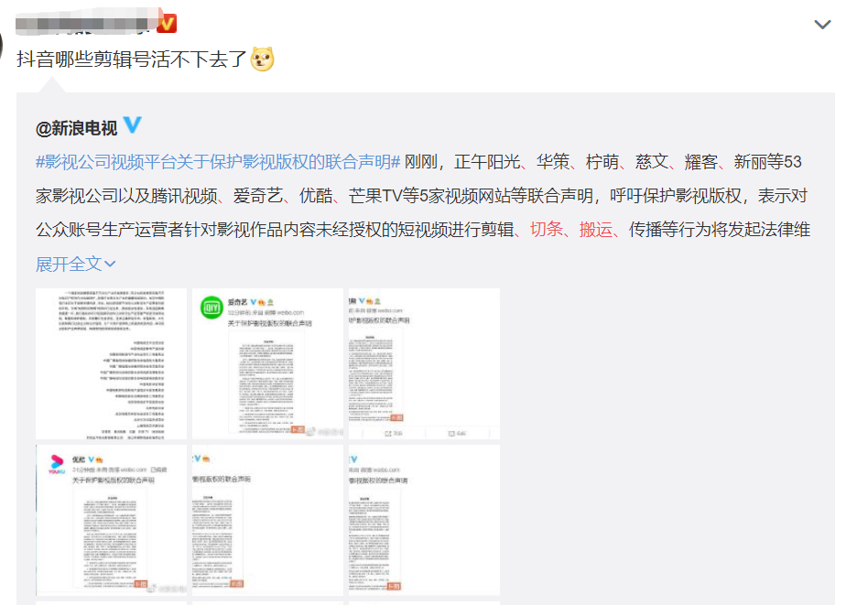Viewport: 846px width, 605px height.
Task: Open the @新浪电视 account link
Action: click(76, 128)
